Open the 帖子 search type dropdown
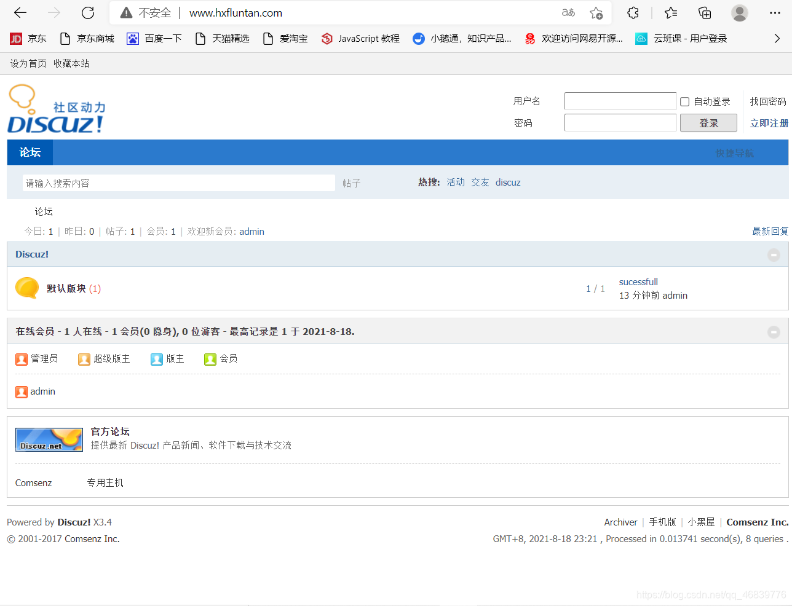Image resolution: width=792 pixels, height=606 pixels. tap(352, 183)
